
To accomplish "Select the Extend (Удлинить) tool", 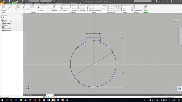I will 73,8.
